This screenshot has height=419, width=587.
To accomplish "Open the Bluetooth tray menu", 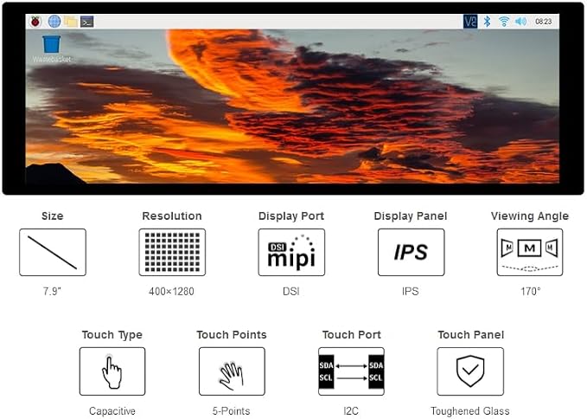I will (487, 22).
